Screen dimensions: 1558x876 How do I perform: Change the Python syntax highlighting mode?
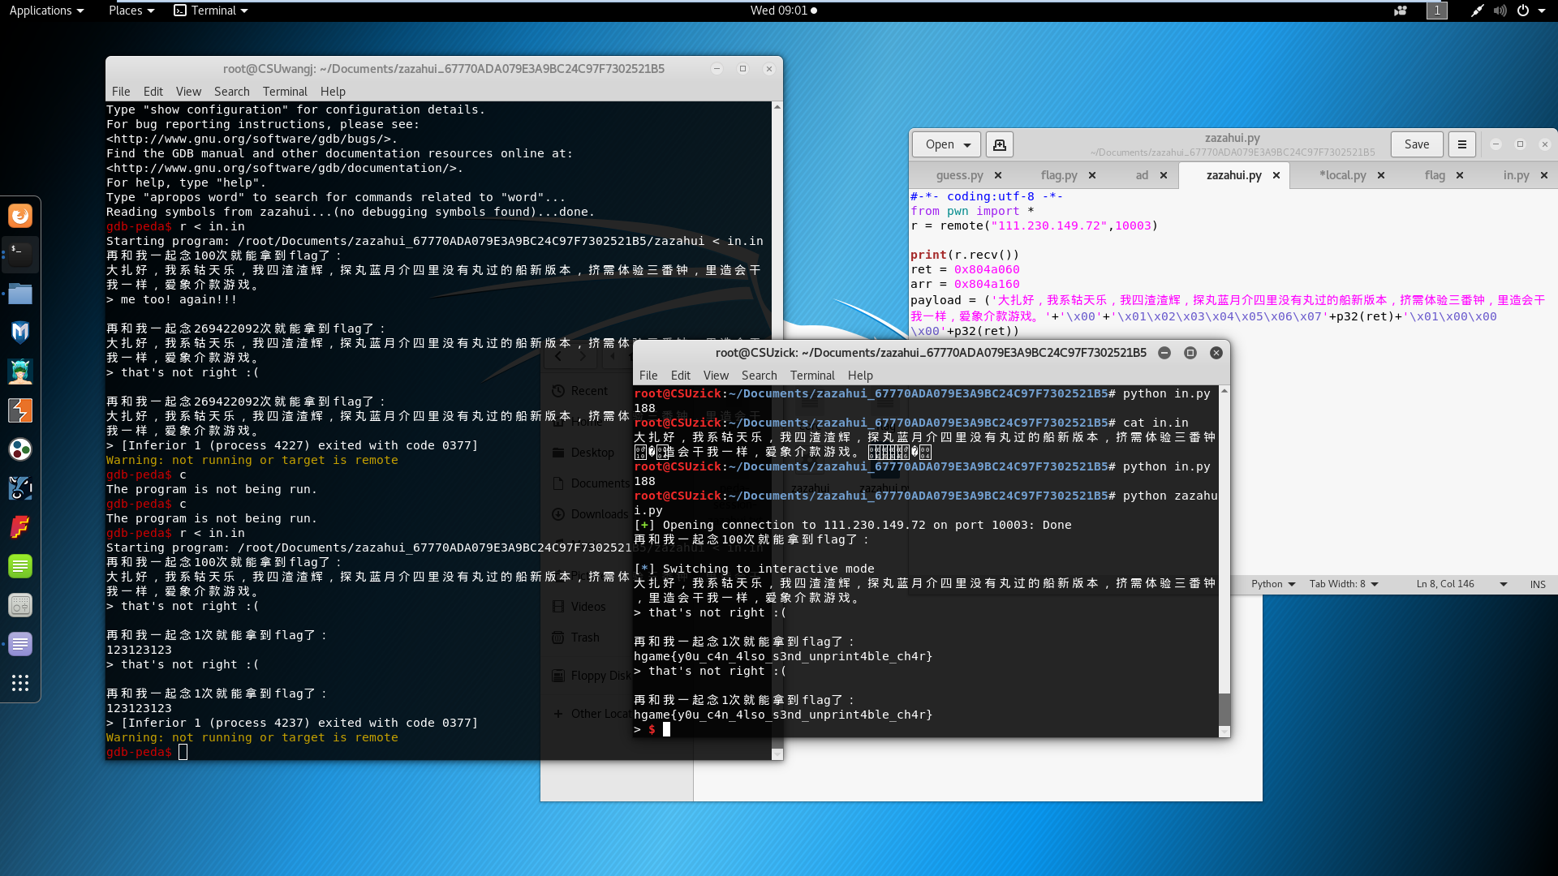tap(1272, 584)
